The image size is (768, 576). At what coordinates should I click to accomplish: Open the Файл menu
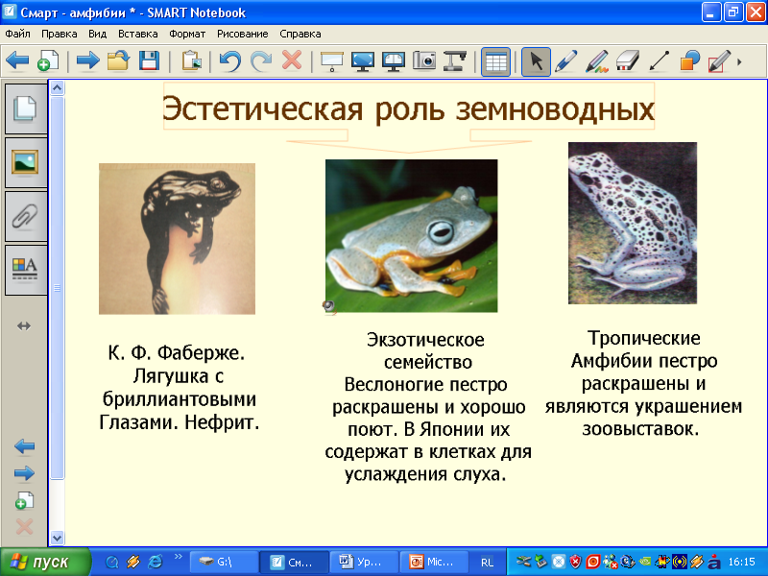(17, 34)
